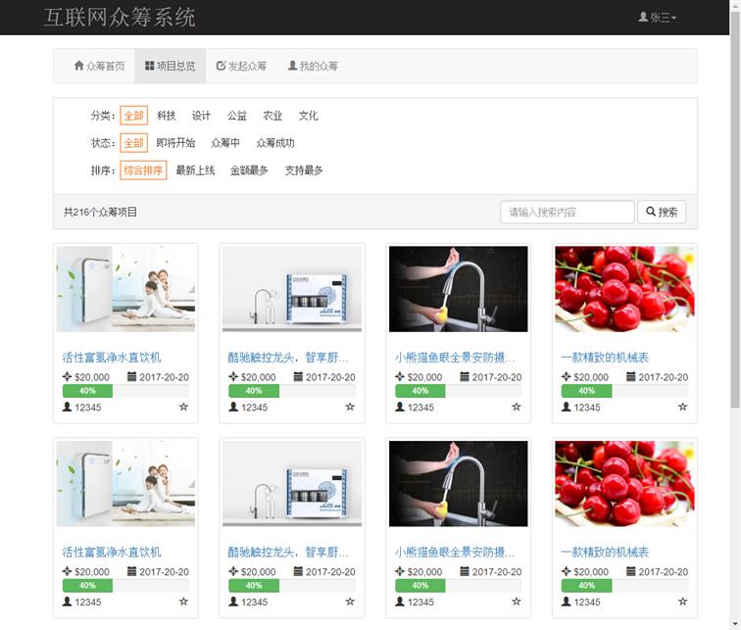The width and height of the screenshot is (741, 630).
Task: Click 40% progress bar on top-row 活性富氢净水直饮机
Action: (x=125, y=391)
